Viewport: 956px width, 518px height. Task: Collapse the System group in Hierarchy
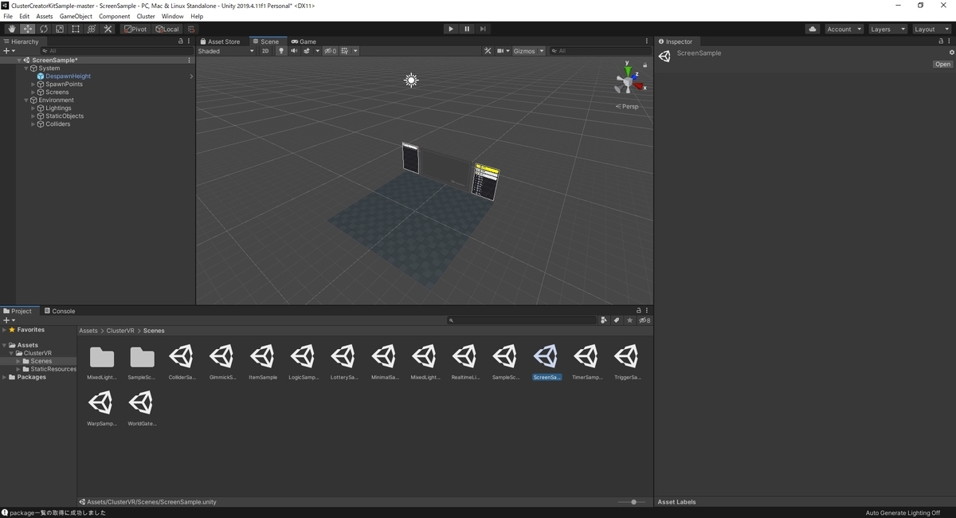coord(25,69)
